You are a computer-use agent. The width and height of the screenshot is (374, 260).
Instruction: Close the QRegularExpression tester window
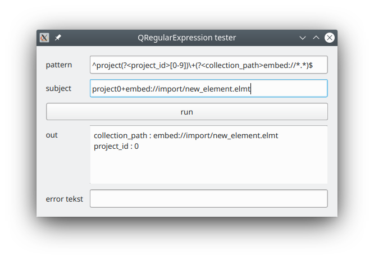pyautogui.click(x=330, y=38)
